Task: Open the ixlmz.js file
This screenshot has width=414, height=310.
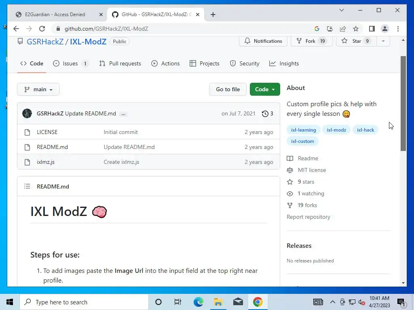Action: (46, 162)
